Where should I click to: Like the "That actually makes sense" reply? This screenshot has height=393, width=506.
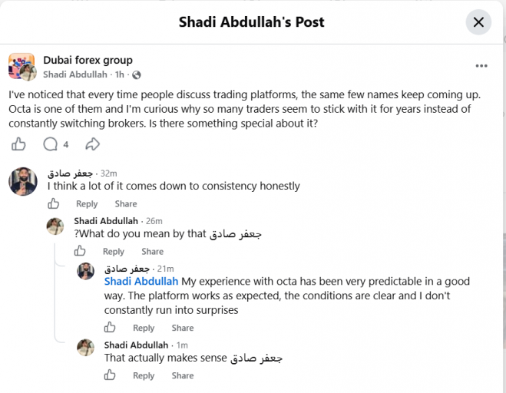pyautogui.click(x=110, y=375)
